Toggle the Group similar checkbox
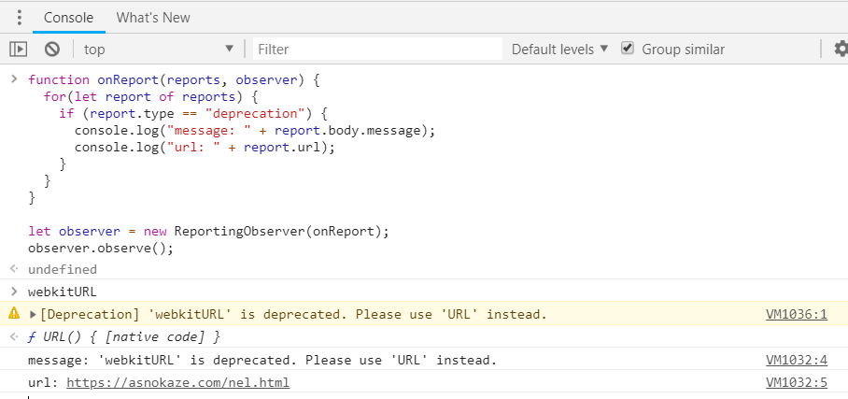Screen dimensions: 848x399 (629, 49)
